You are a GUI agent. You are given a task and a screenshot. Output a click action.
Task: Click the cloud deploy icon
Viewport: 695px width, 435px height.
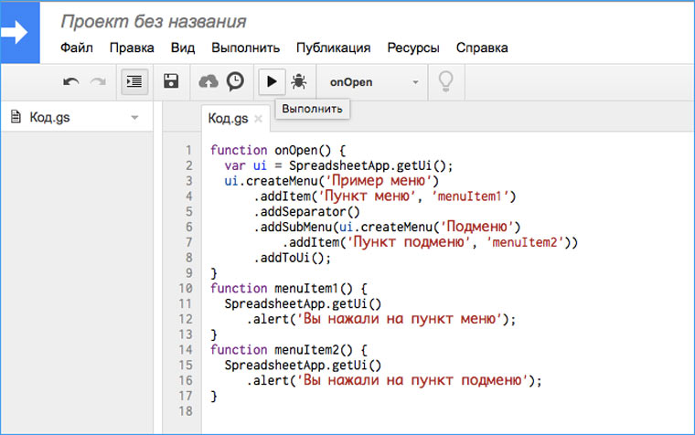coord(208,81)
